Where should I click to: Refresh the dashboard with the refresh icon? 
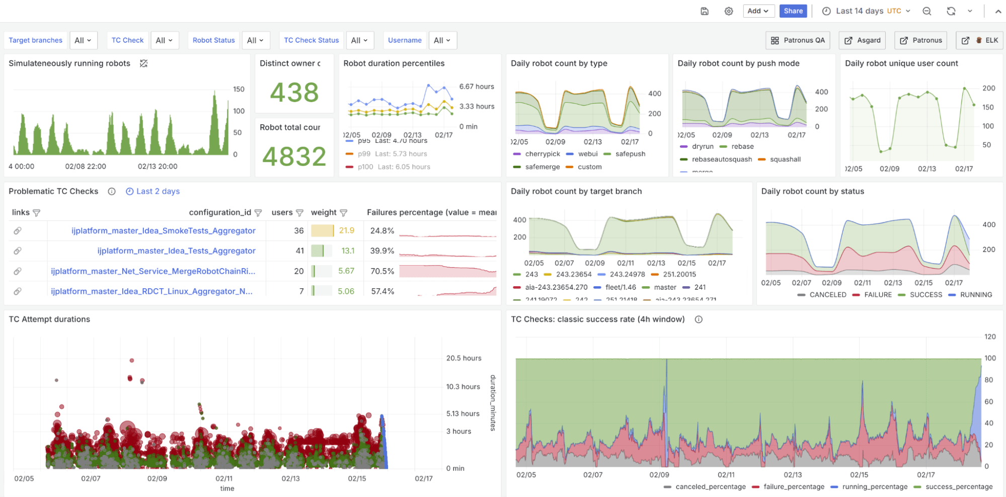click(x=951, y=11)
